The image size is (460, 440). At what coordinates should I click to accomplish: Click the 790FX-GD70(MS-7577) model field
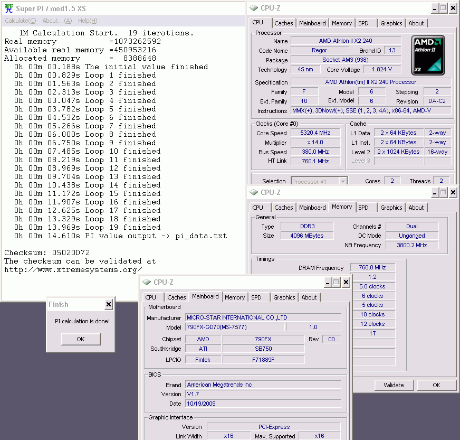(235, 327)
